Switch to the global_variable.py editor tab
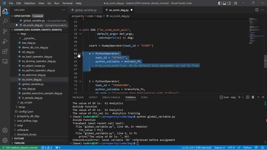 86,10
